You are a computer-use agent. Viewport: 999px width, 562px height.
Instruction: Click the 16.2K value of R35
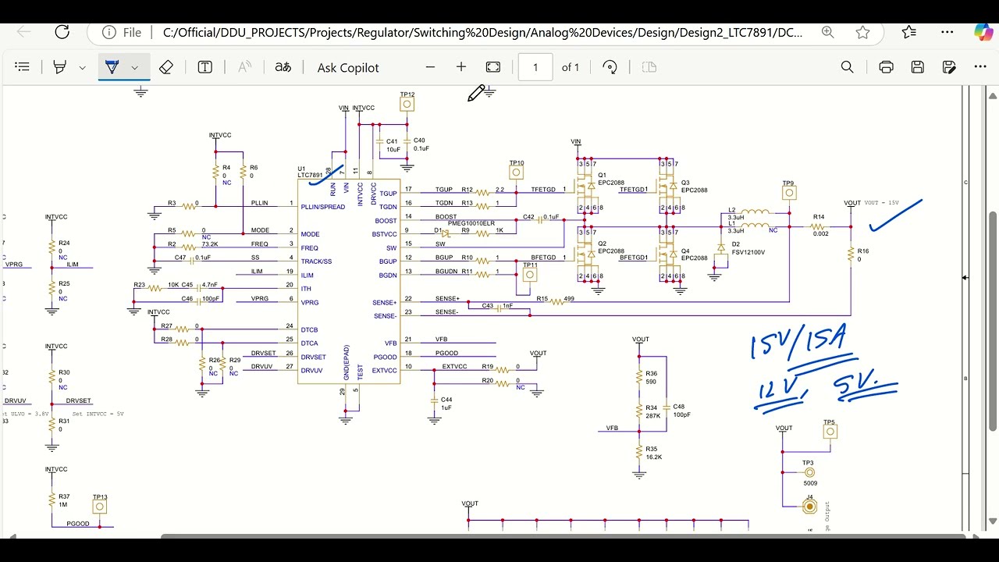click(x=653, y=457)
